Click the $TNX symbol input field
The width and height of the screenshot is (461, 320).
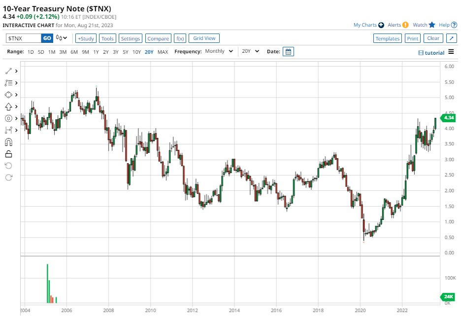pyautogui.click(x=23, y=38)
